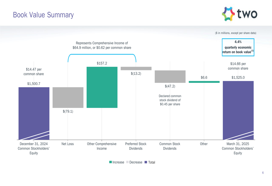Click the green Increase legend swatch
The height and width of the screenshot is (186, 272).
point(110,162)
